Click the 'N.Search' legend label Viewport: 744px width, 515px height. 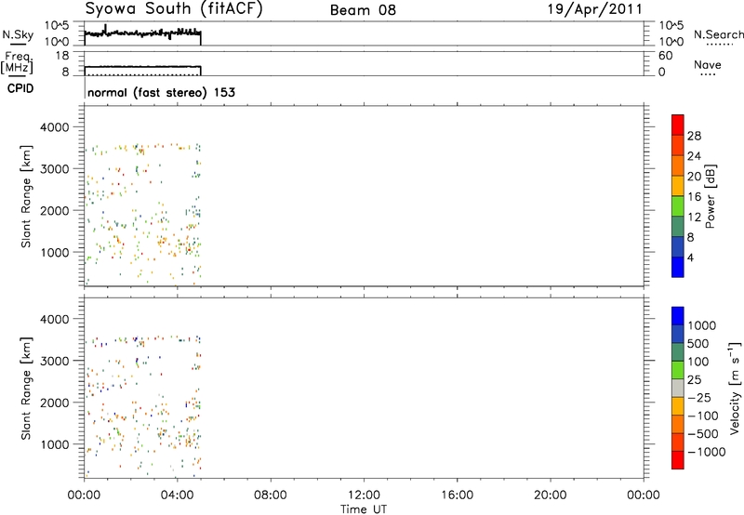pyautogui.click(x=719, y=34)
